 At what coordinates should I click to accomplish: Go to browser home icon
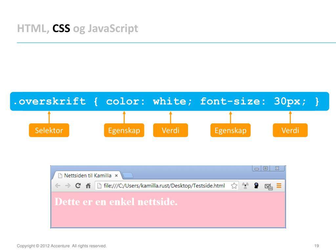point(88,186)
